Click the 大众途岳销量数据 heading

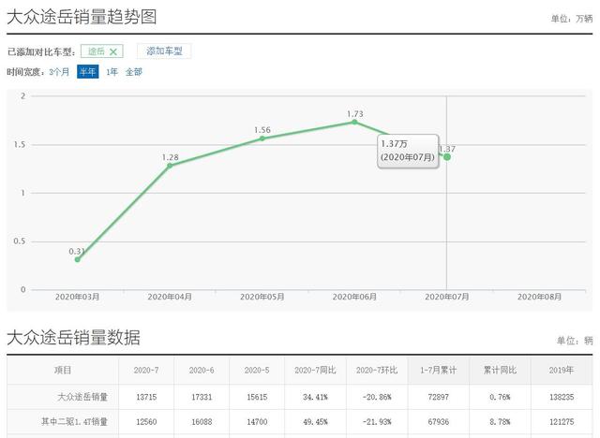[73, 338]
